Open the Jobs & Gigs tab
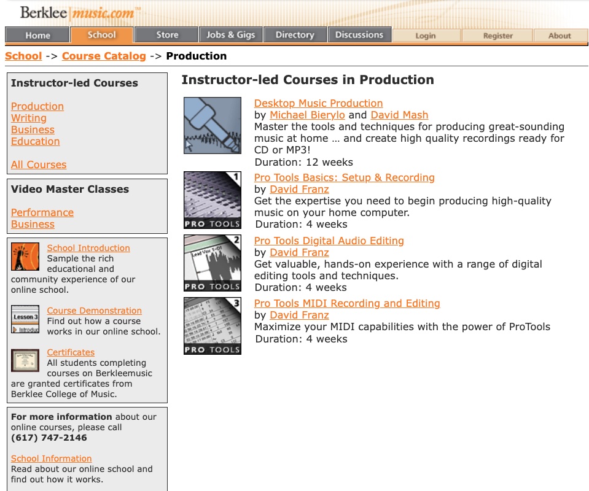This screenshot has height=491, width=589. [x=231, y=35]
